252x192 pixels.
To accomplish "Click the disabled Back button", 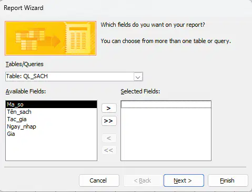I will tap(143, 180).
